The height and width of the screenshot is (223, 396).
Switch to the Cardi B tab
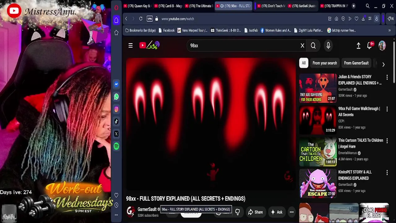click(x=168, y=6)
